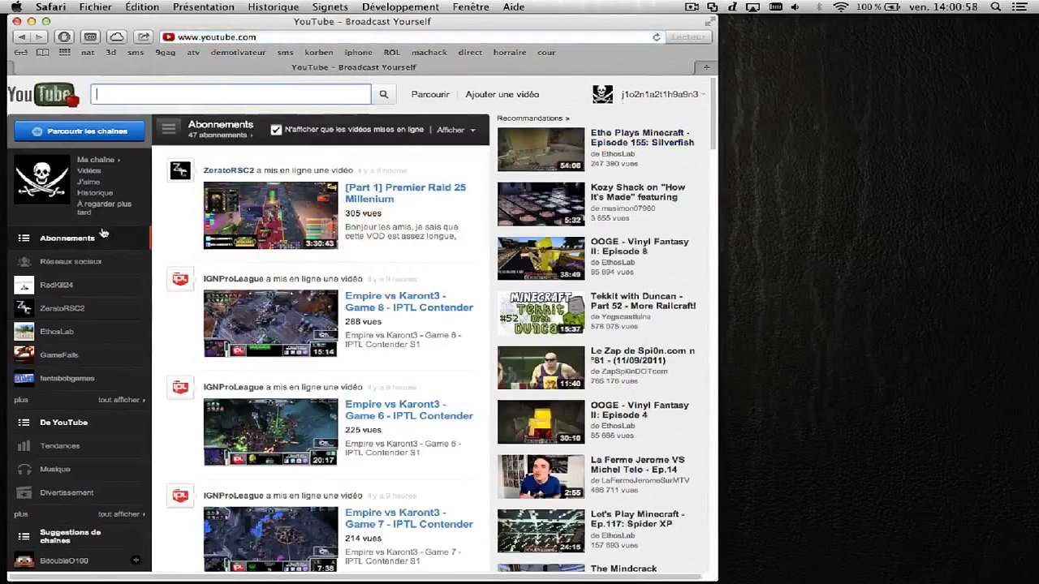Viewport: 1039px width, 584px height.
Task: Open the Wi-Fi status menu
Action: 840,7
